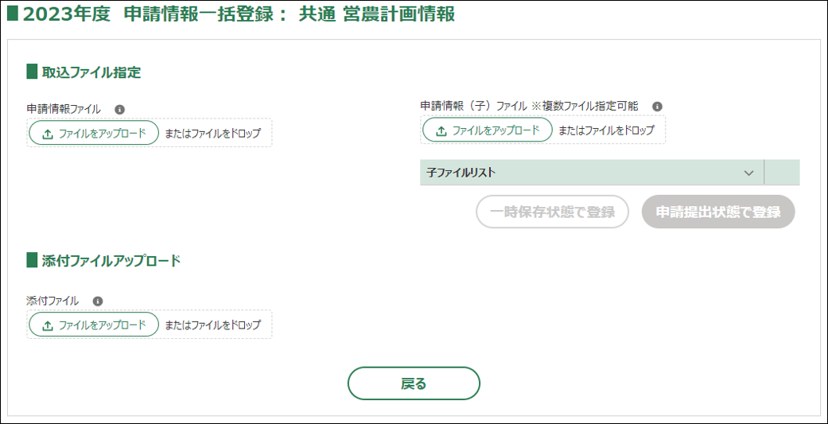The height and width of the screenshot is (424, 828).
Task: Click the empty header cell right of the chevron
Action: coord(781,173)
